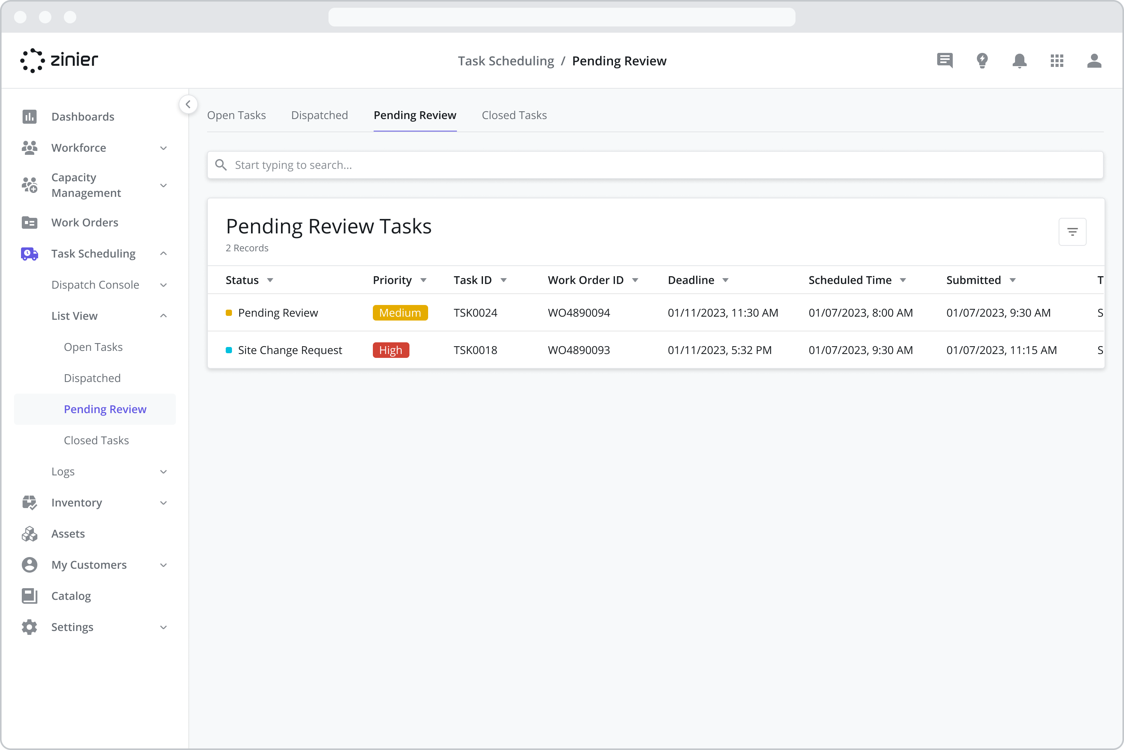Open the lightbulb tips icon
Screen dimensions: 1124x750
click(x=982, y=61)
